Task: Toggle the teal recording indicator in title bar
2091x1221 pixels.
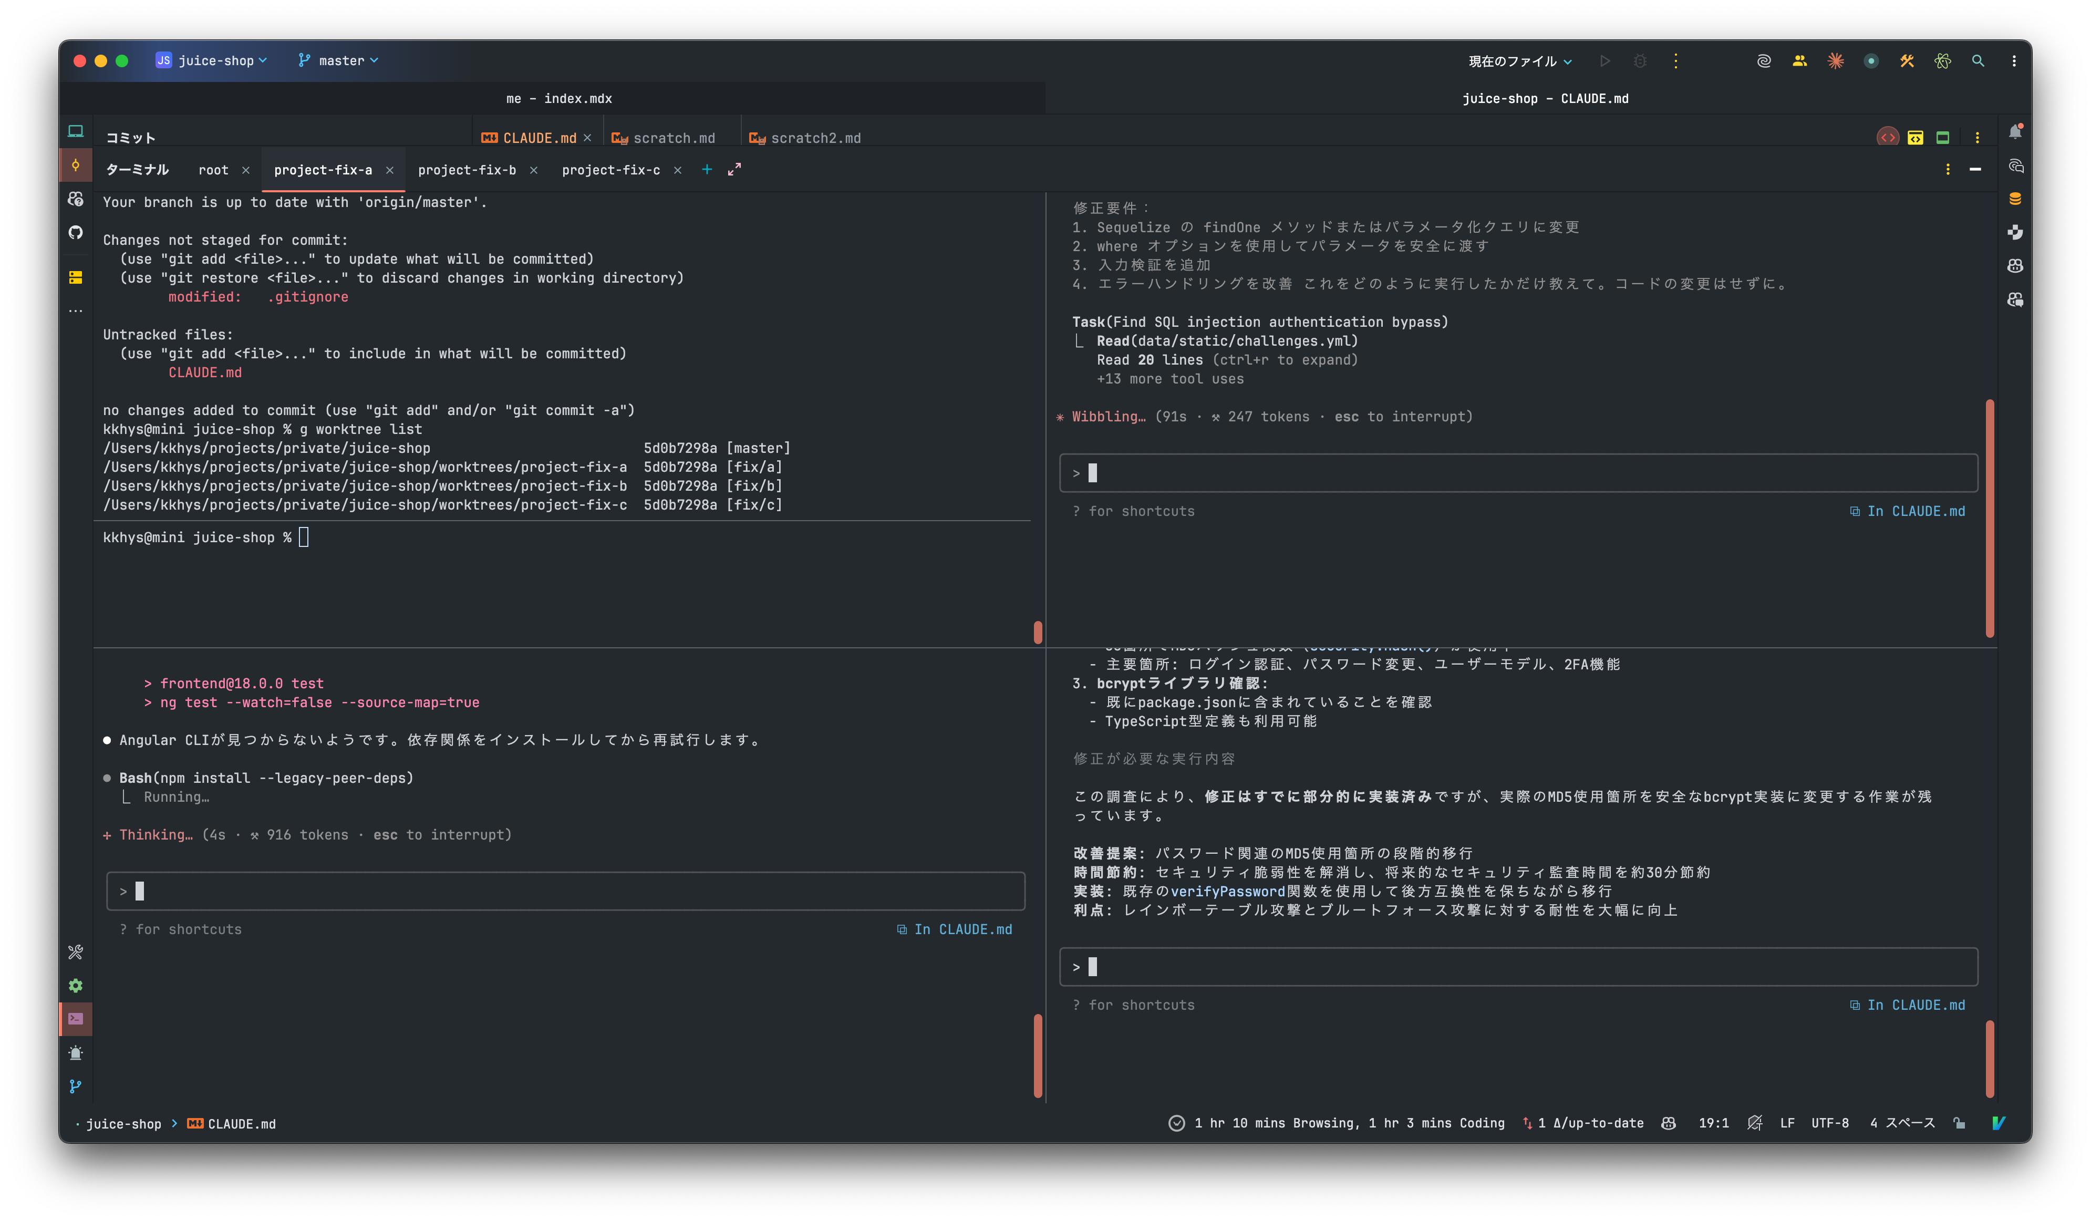Action: 1869,60
